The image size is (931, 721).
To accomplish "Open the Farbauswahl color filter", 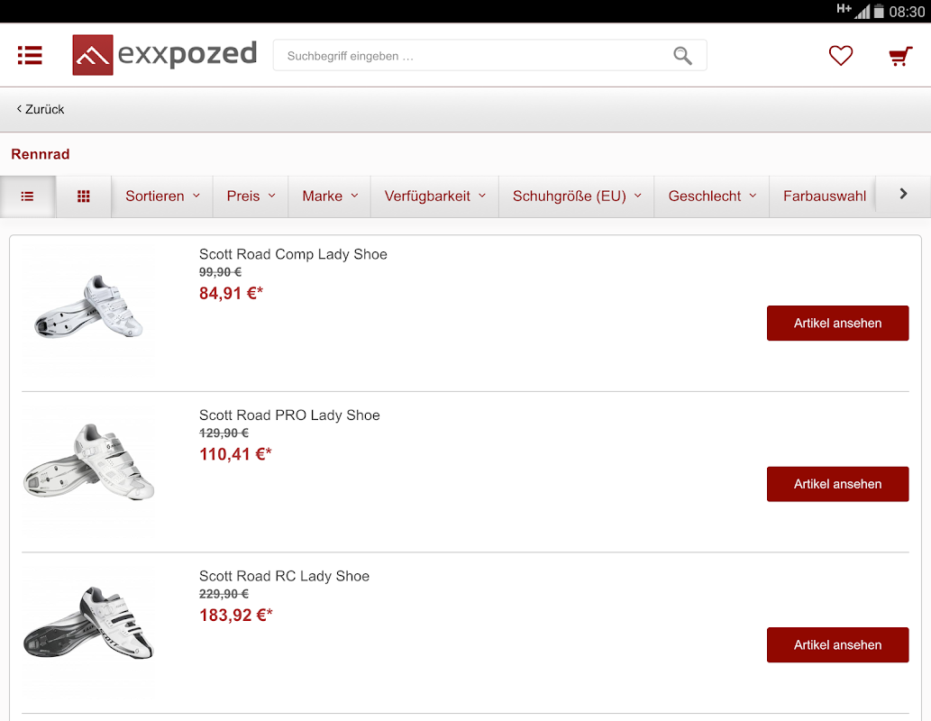I will (824, 196).
